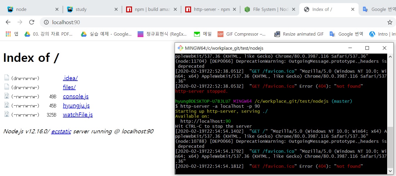Open the Apps grid bookmark icon
Image resolution: width=396 pixels, height=176 pixels.
[8, 34]
